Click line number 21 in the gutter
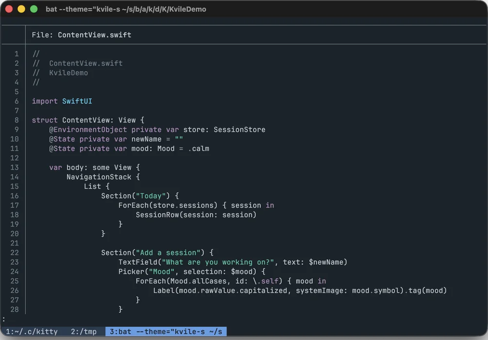Image resolution: width=488 pixels, height=340 pixels. tap(14, 243)
